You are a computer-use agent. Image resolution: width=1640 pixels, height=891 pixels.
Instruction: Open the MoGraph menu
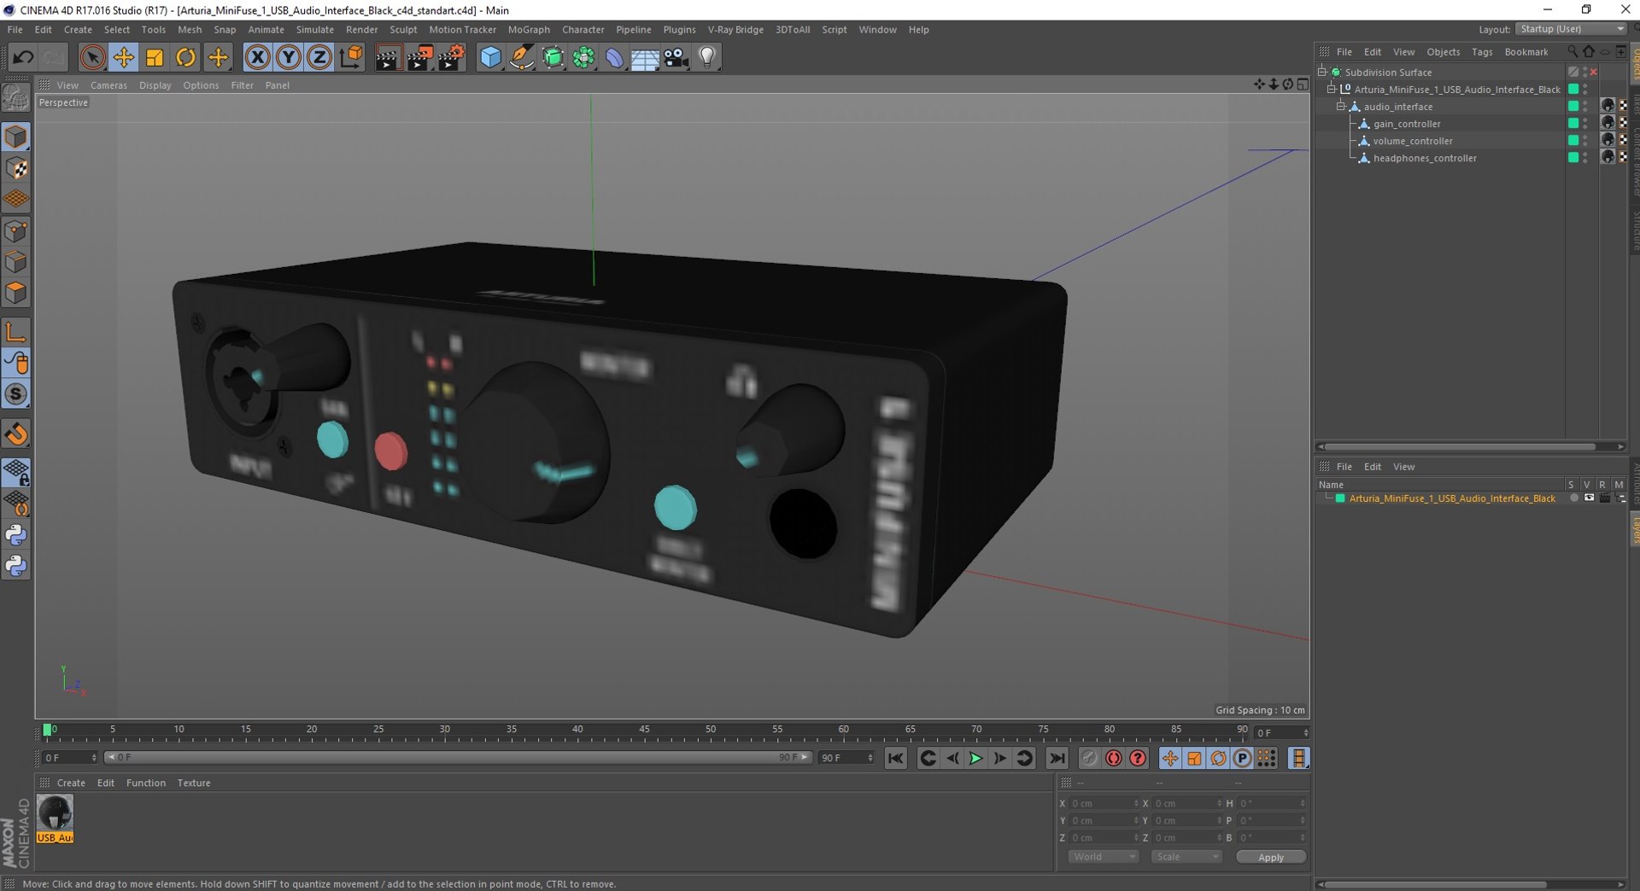[529, 30]
